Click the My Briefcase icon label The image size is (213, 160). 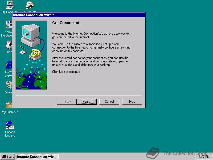(x=10, y=112)
